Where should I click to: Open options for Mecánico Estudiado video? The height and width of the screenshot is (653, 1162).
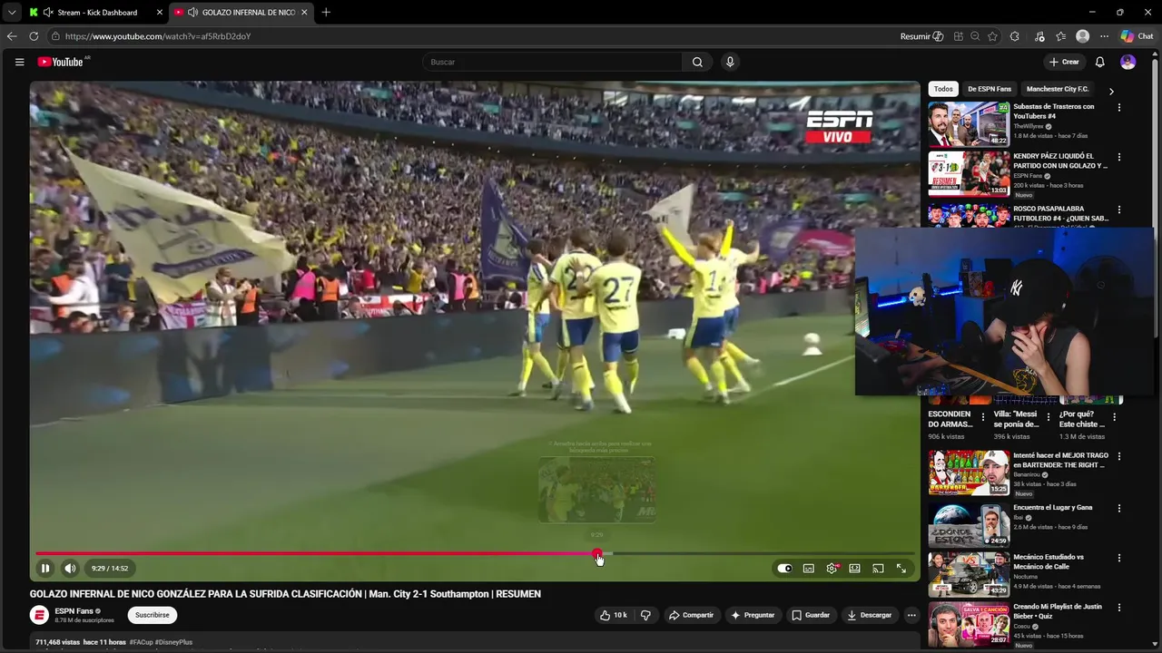[1118, 558]
